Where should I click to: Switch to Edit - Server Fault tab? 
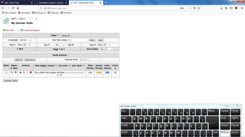(x=17, y=3)
